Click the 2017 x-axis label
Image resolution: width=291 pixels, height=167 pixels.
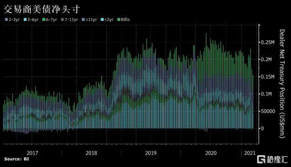coord(32,153)
